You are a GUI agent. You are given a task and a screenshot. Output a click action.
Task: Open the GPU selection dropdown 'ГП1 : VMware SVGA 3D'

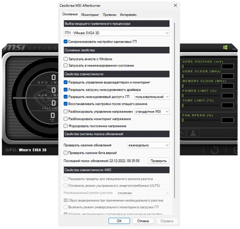click(117, 33)
